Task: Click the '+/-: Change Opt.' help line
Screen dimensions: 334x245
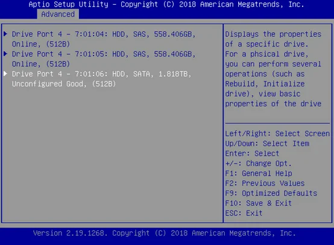Action: (x=258, y=164)
